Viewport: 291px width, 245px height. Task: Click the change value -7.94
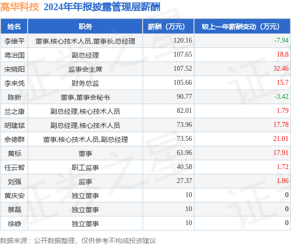[x=281, y=40]
